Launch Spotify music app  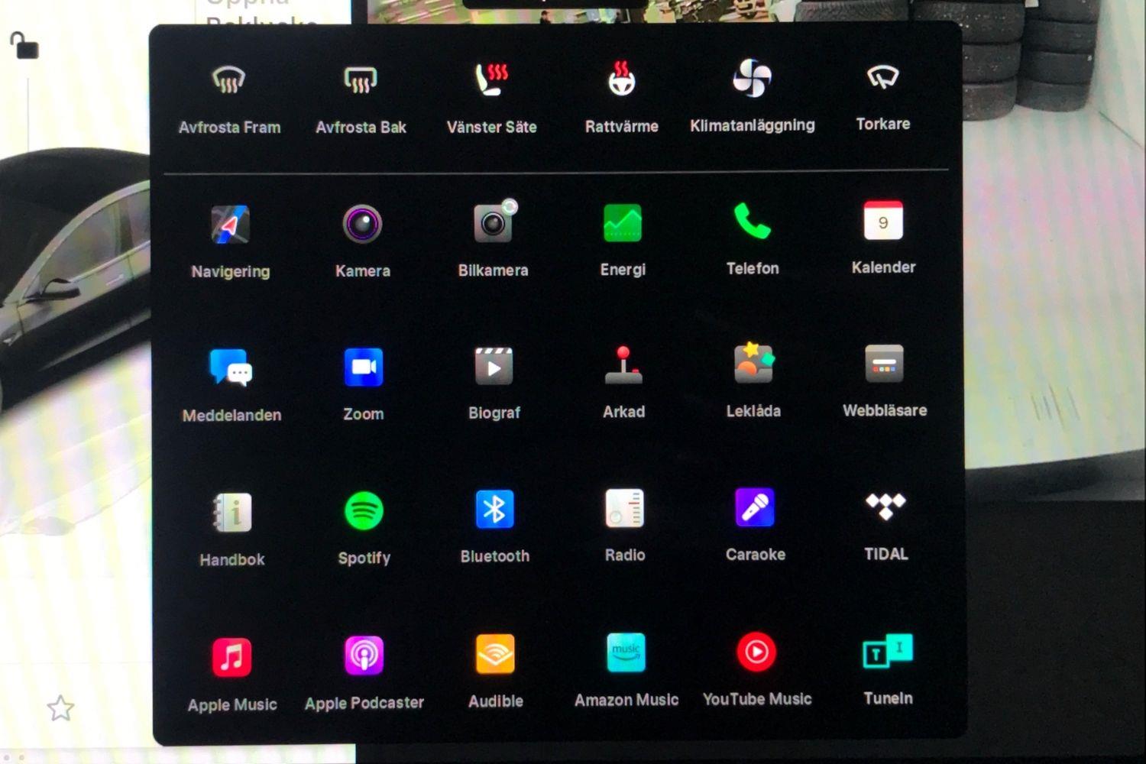[364, 511]
